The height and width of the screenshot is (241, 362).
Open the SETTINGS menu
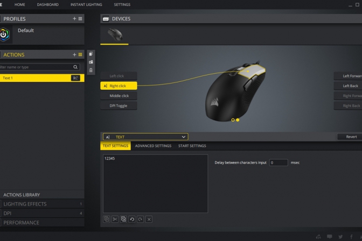tap(122, 5)
